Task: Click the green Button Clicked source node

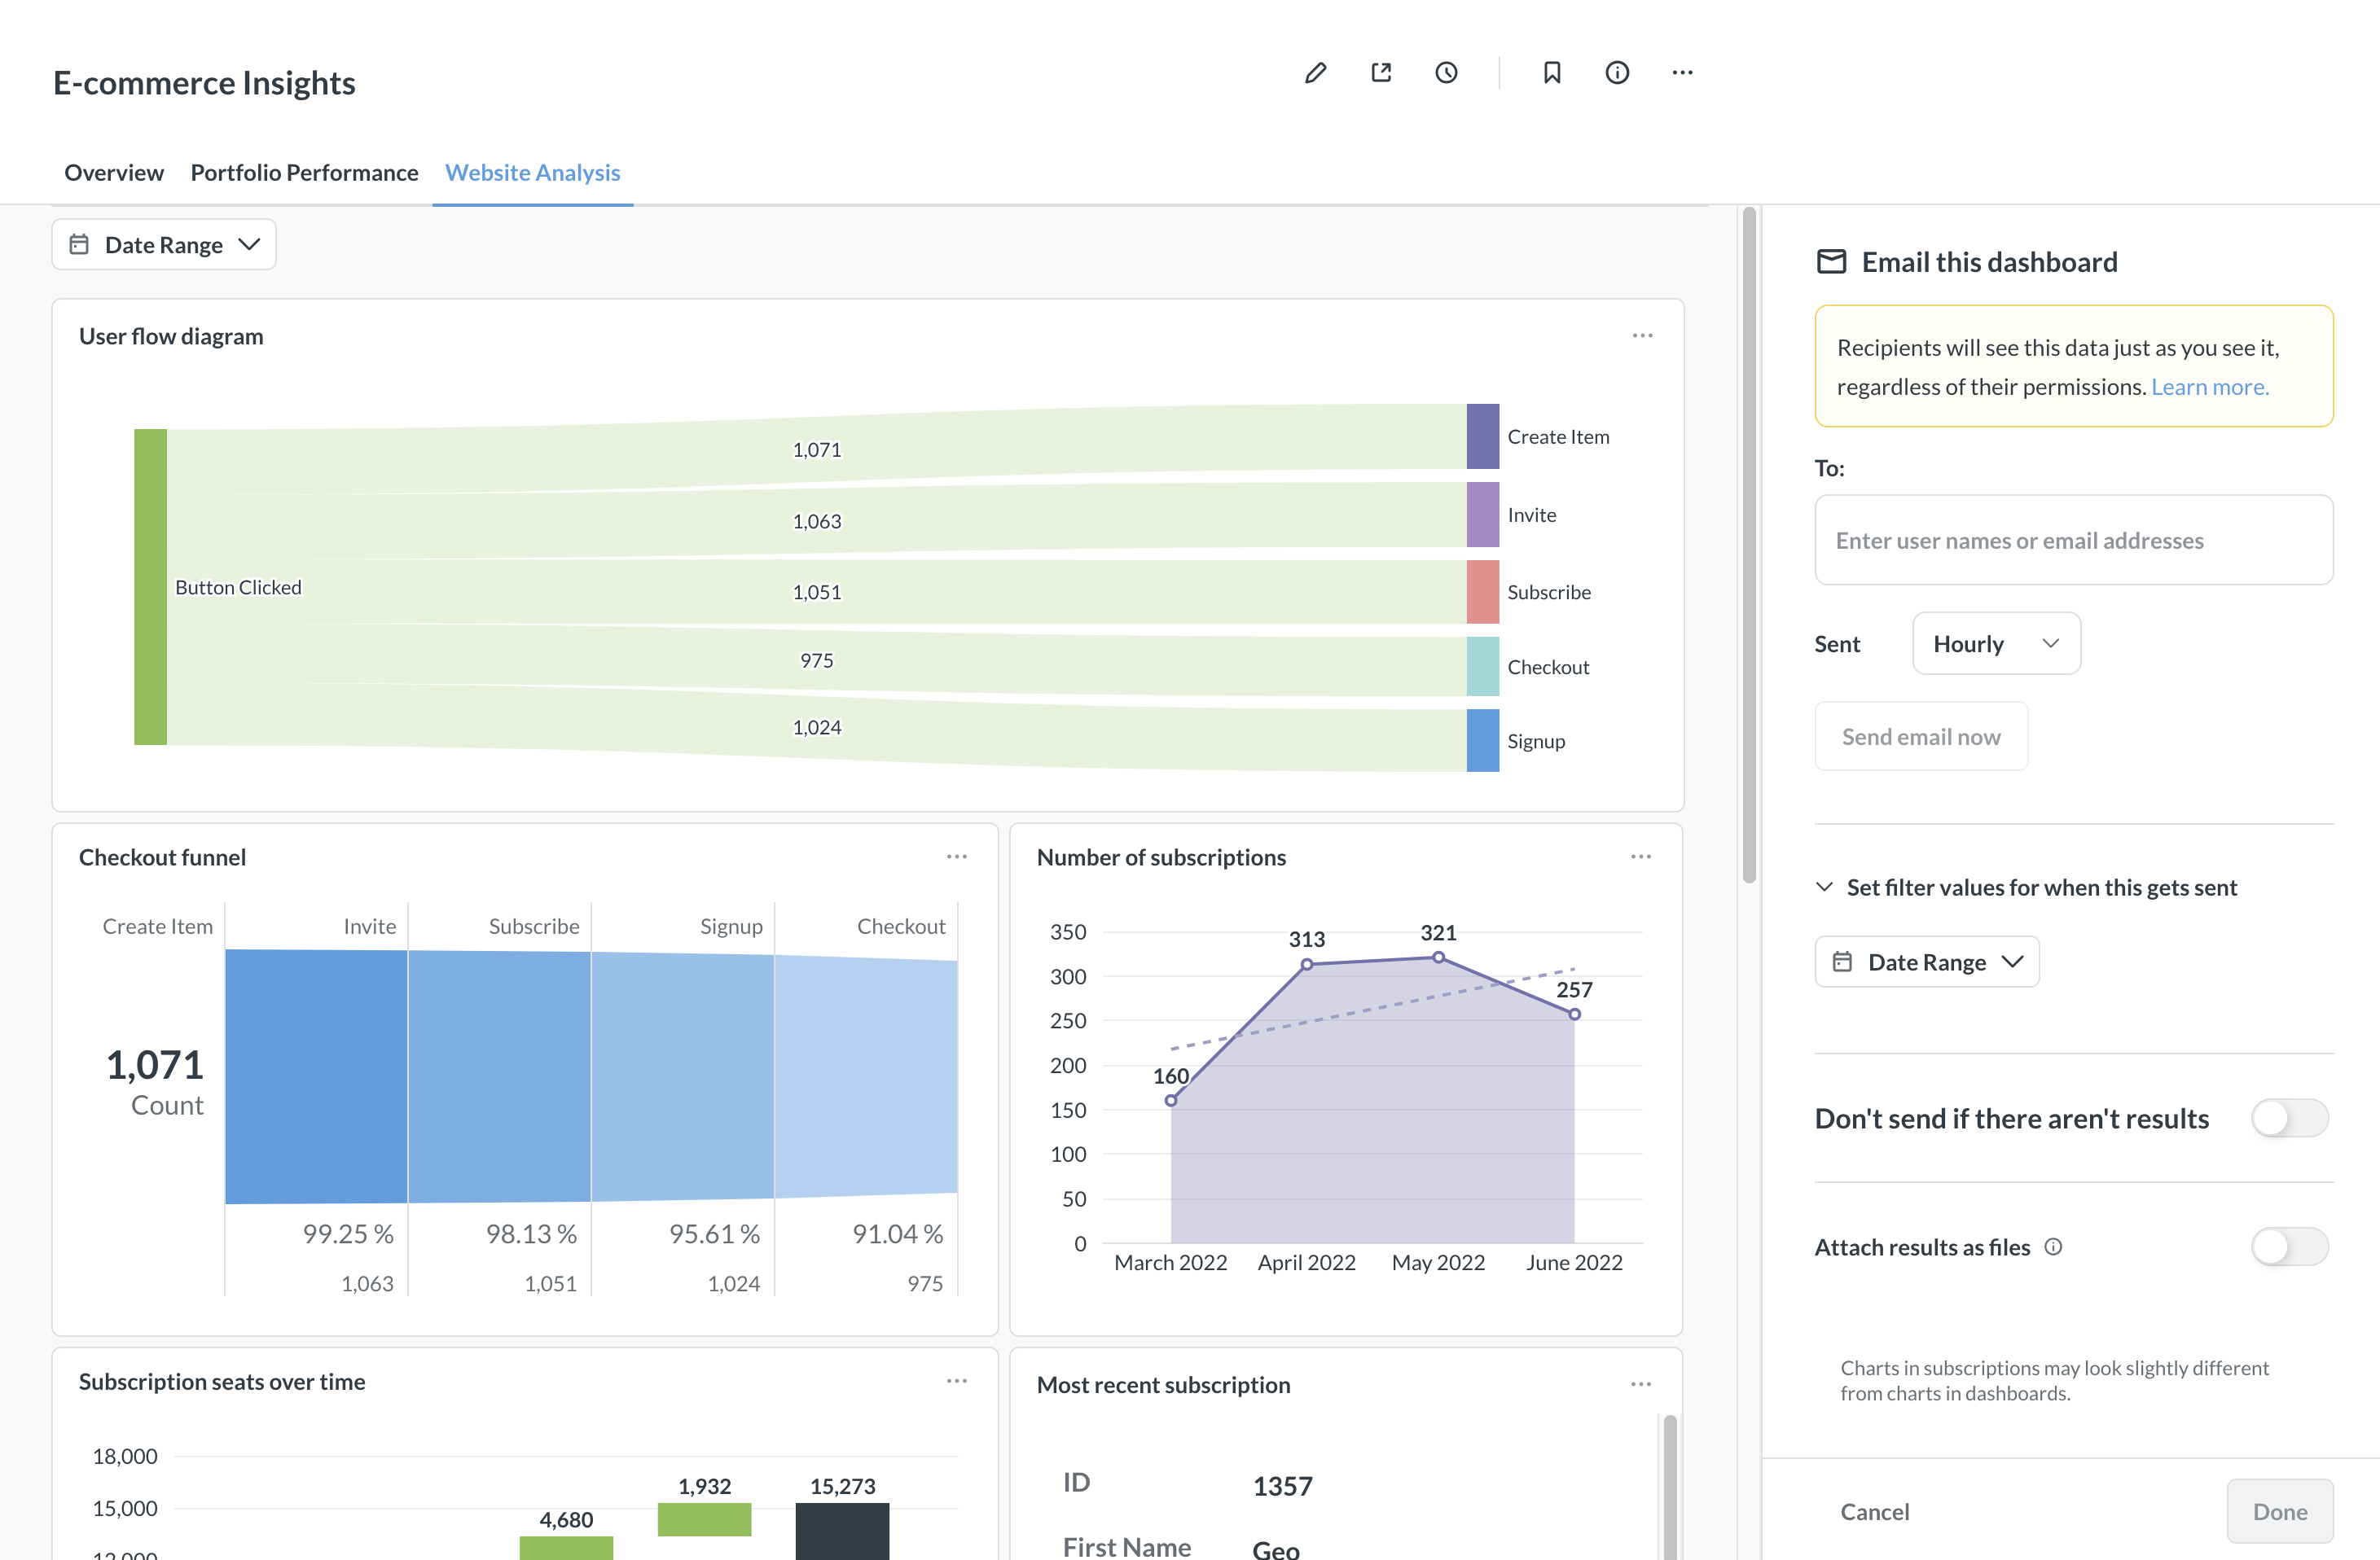Action: [150, 586]
